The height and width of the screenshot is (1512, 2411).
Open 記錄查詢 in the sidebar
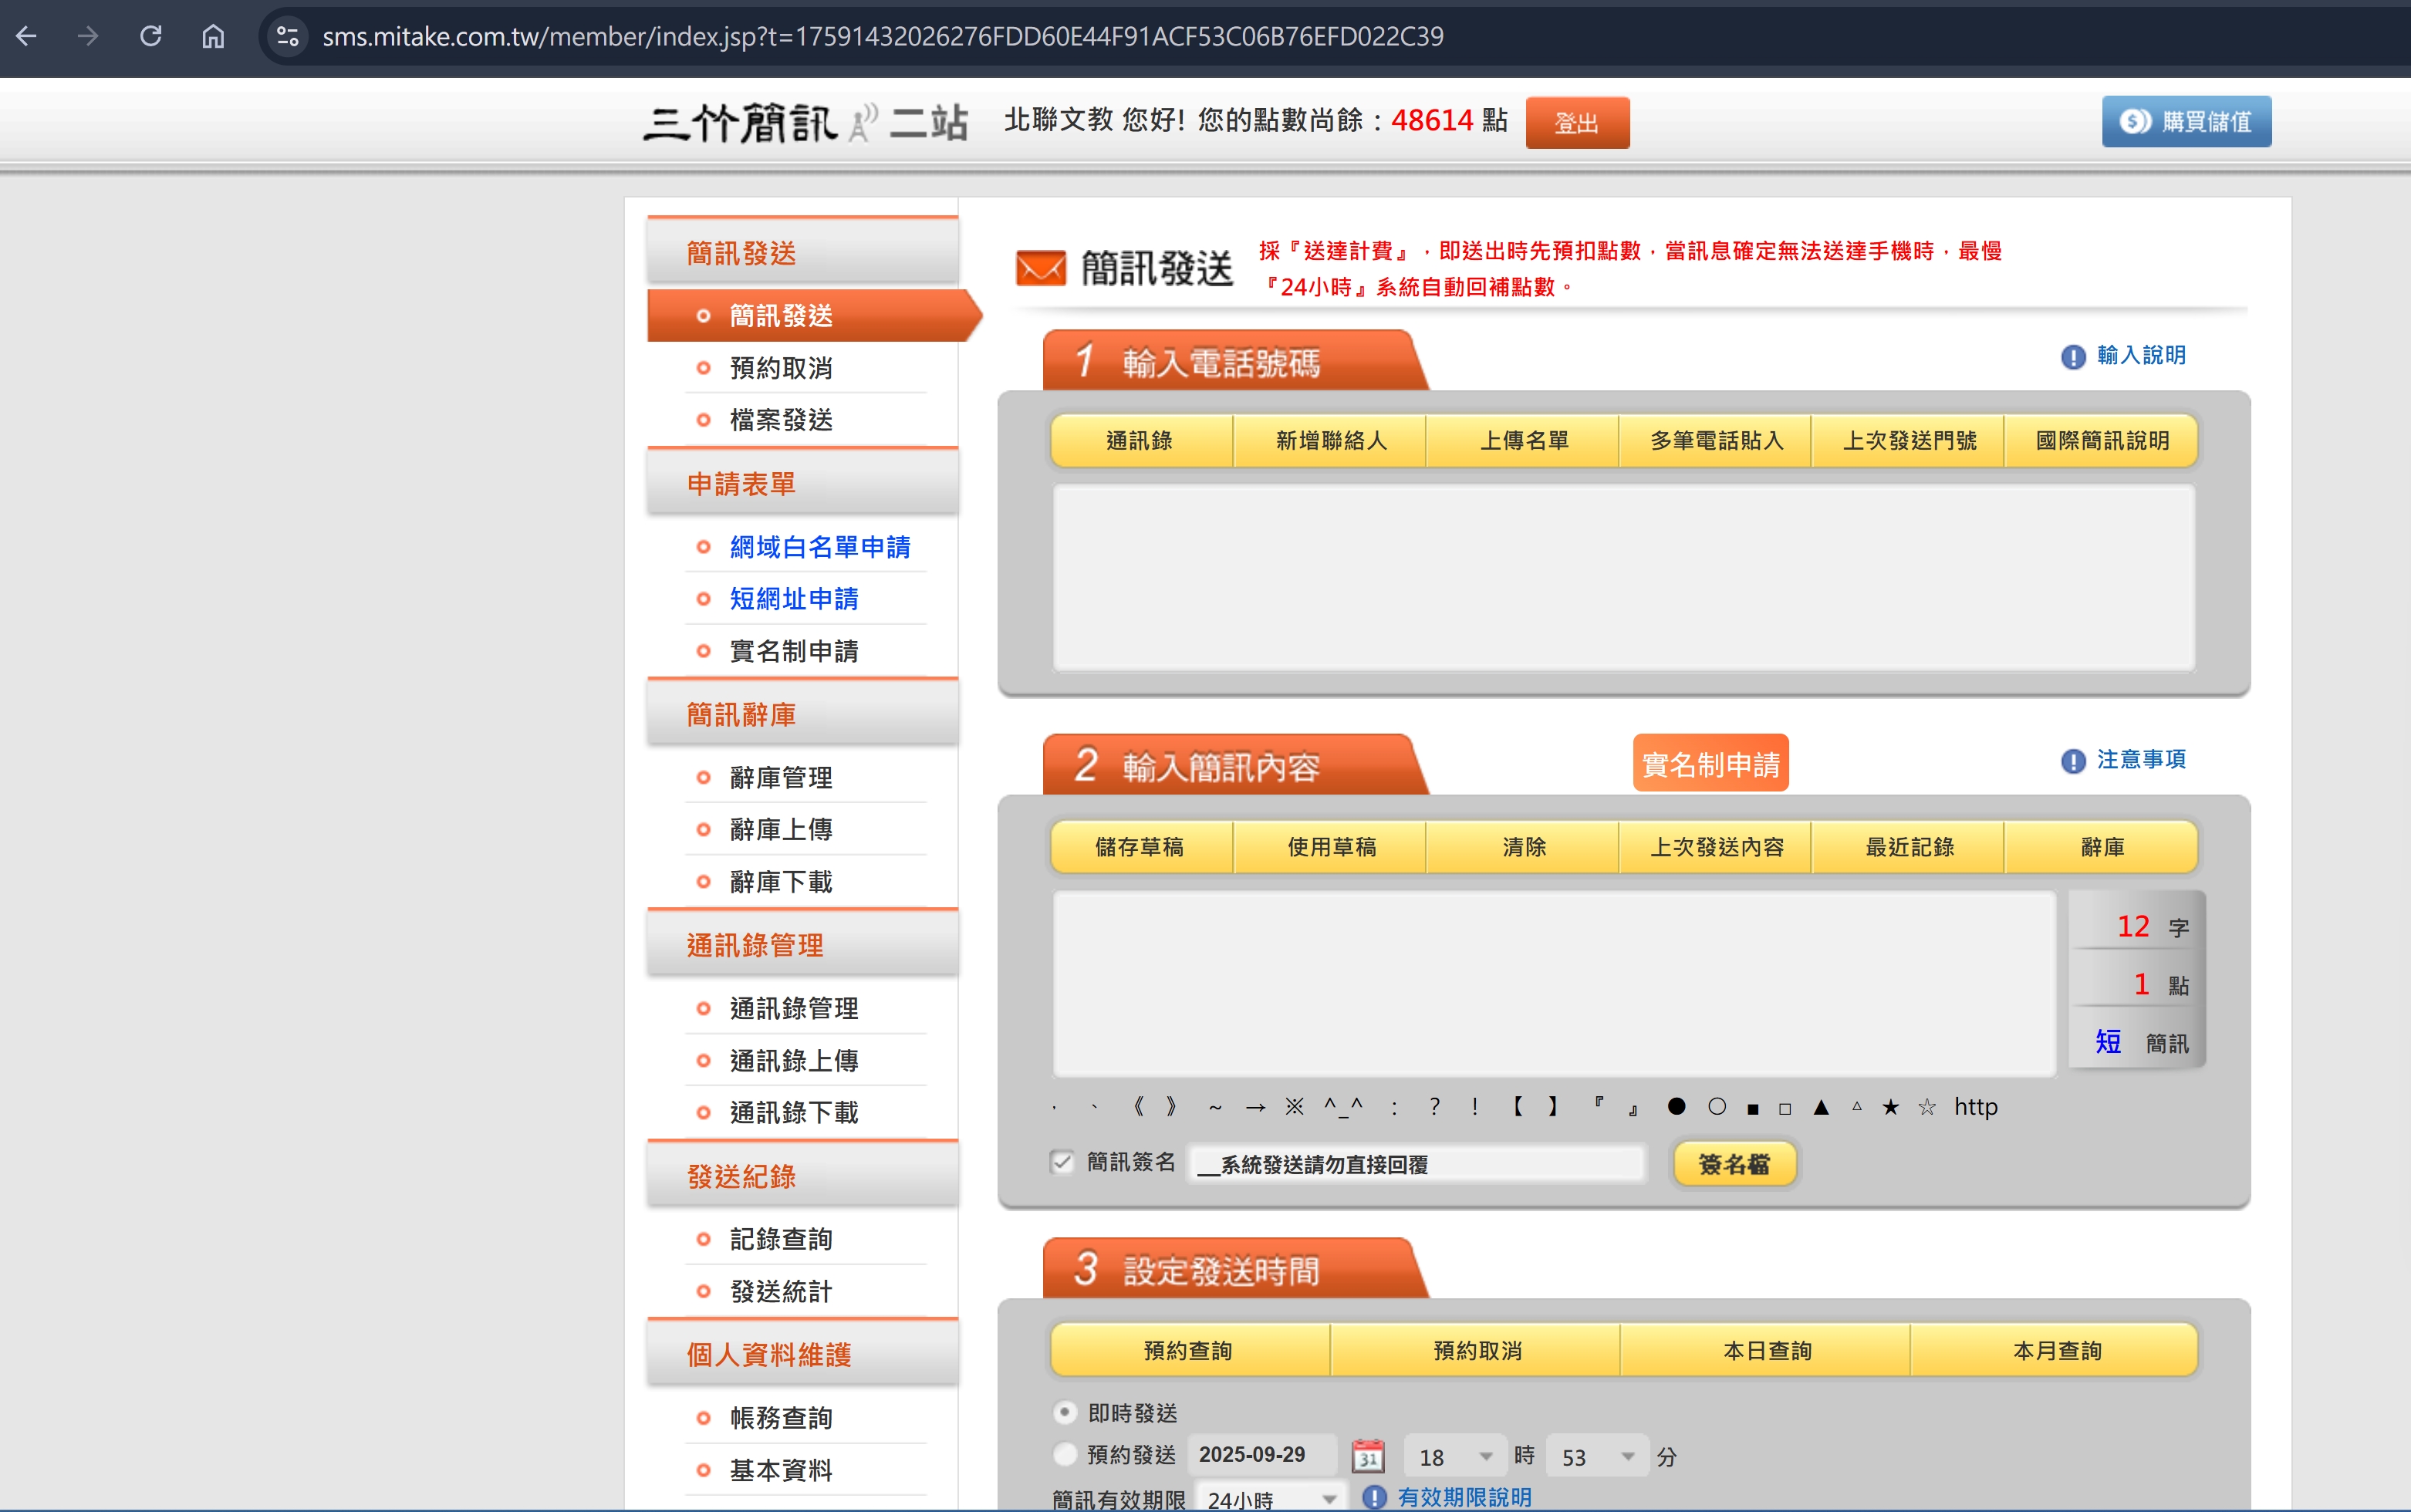781,1240
